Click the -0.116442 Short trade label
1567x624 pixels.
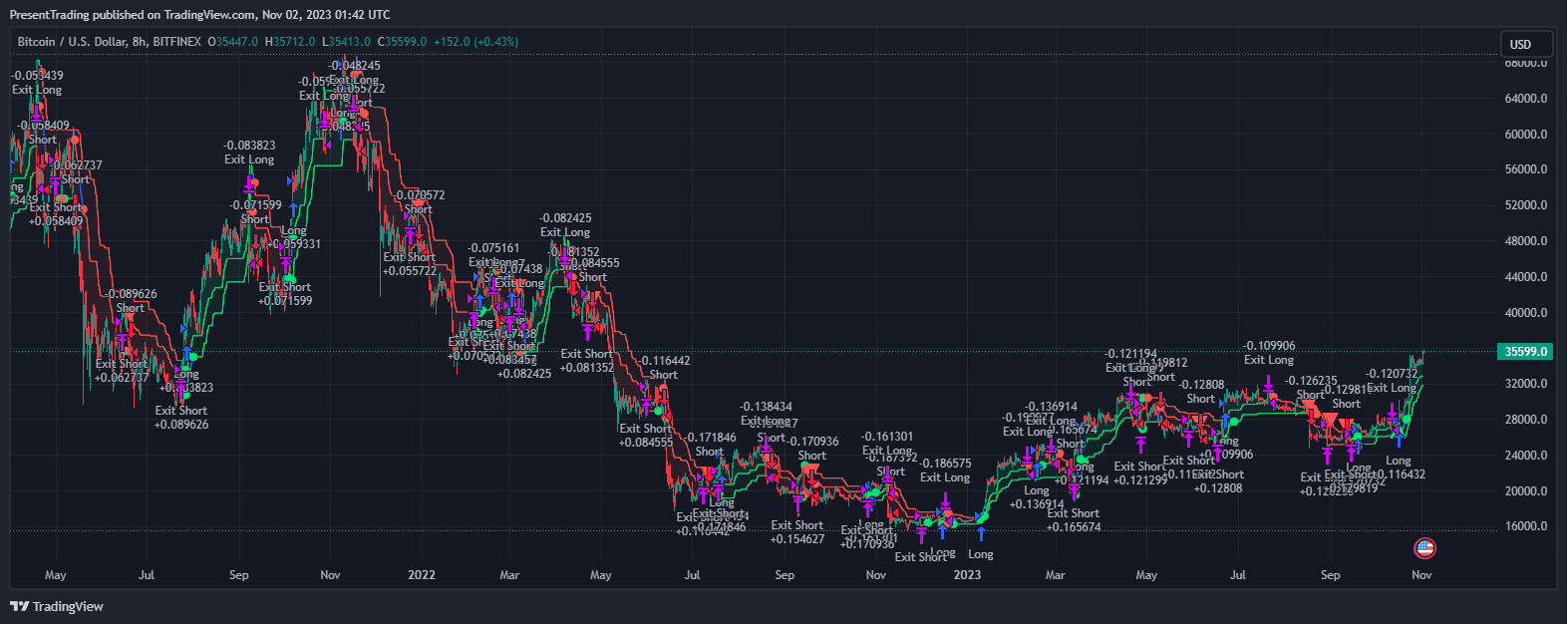tap(663, 368)
